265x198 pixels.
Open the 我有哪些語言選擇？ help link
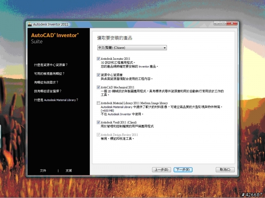(x=48, y=91)
